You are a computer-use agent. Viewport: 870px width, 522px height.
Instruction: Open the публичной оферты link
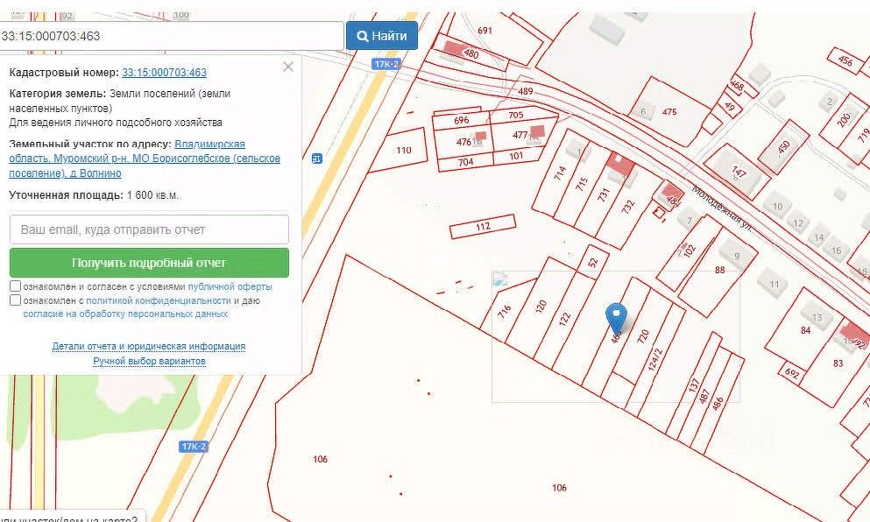pyautogui.click(x=230, y=286)
